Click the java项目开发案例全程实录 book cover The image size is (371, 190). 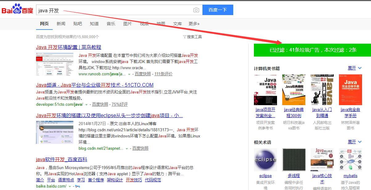(x=265, y=90)
